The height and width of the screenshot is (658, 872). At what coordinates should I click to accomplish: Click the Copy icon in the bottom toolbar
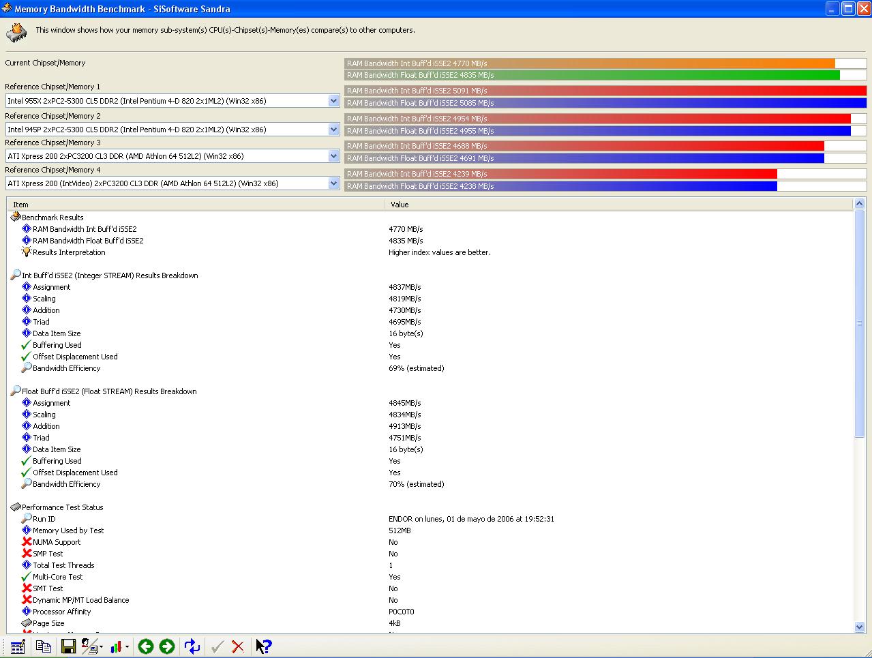(44, 646)
